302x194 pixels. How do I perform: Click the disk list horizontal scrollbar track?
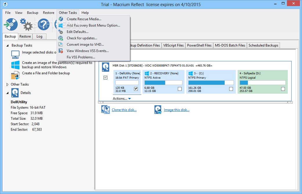[x=195, y=102]
